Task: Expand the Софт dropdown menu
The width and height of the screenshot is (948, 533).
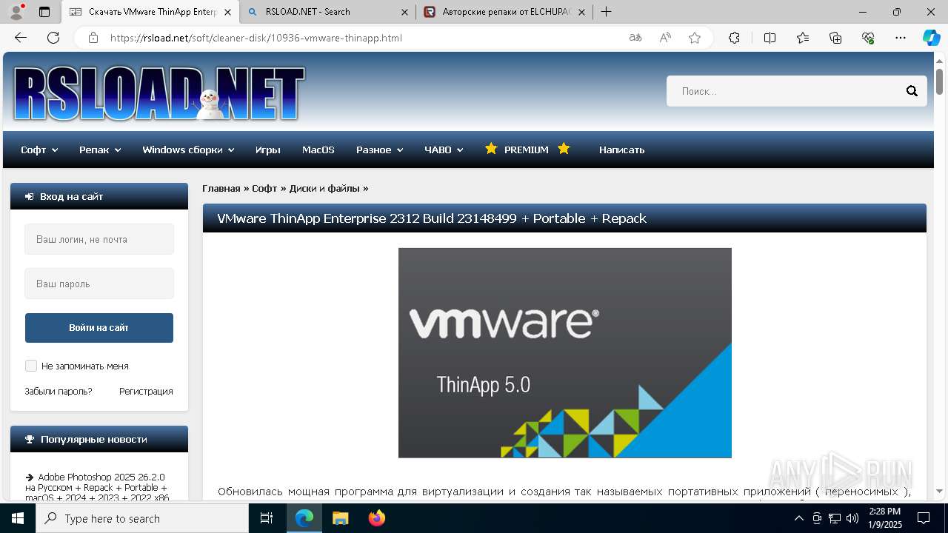Action: 39,150
